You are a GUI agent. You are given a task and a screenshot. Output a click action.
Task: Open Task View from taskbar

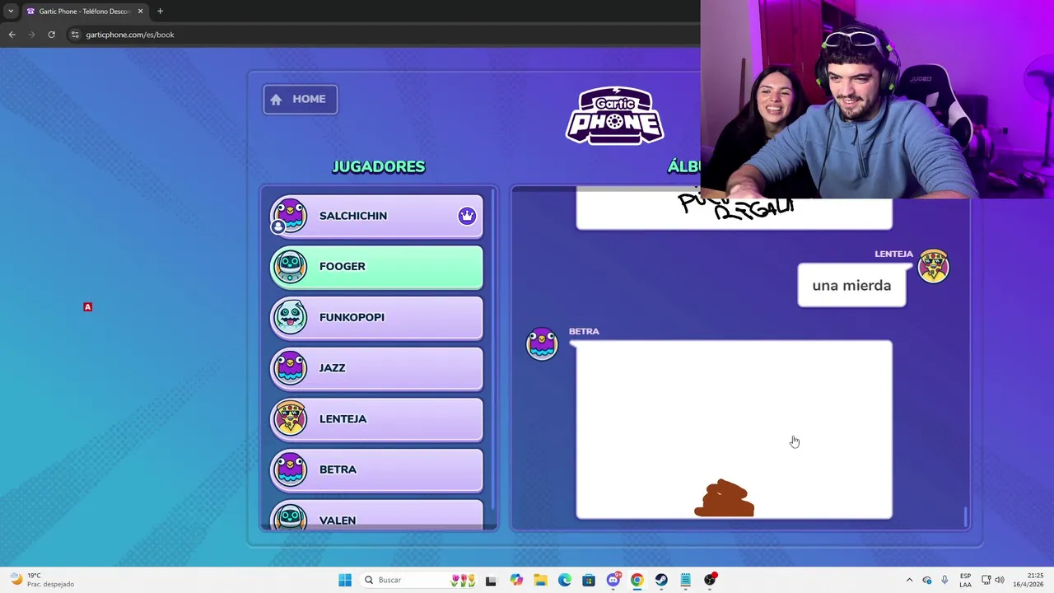point(491,580)
